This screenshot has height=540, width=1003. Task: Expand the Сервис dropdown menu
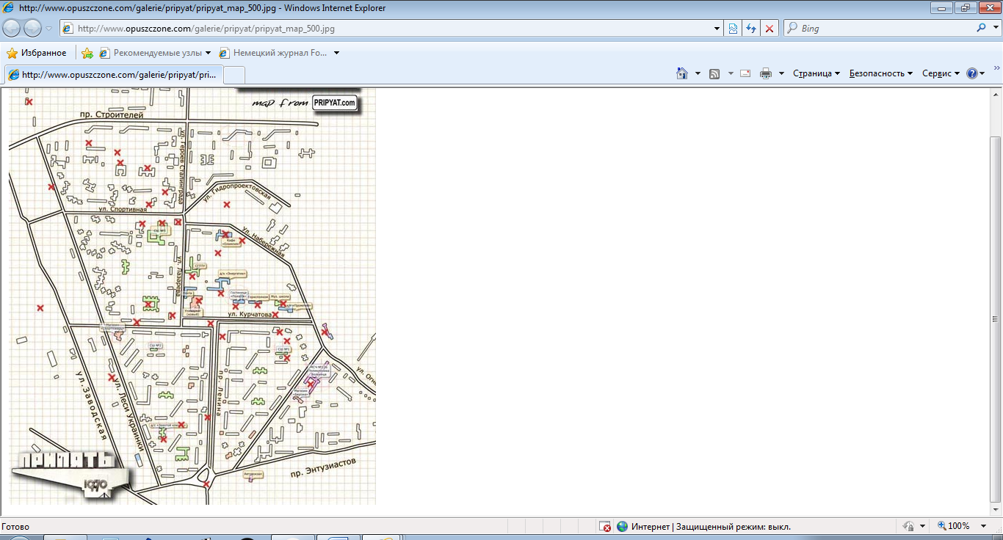[941, 73]
